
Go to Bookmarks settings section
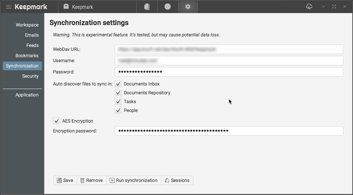(x=27, y=56)
